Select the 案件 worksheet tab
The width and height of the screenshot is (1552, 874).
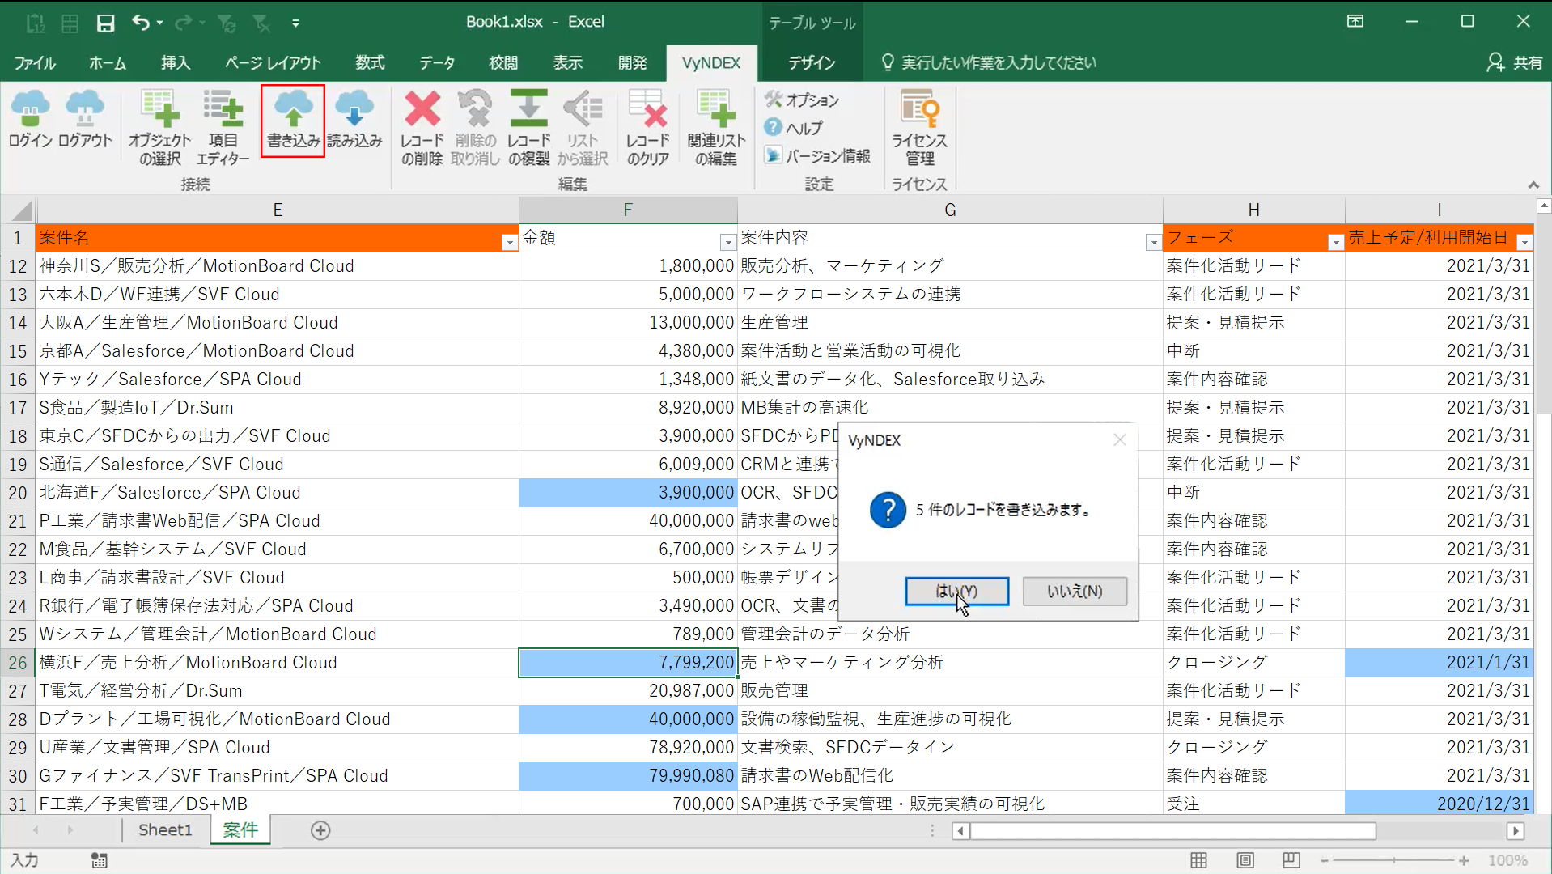[x=240, y=830]
